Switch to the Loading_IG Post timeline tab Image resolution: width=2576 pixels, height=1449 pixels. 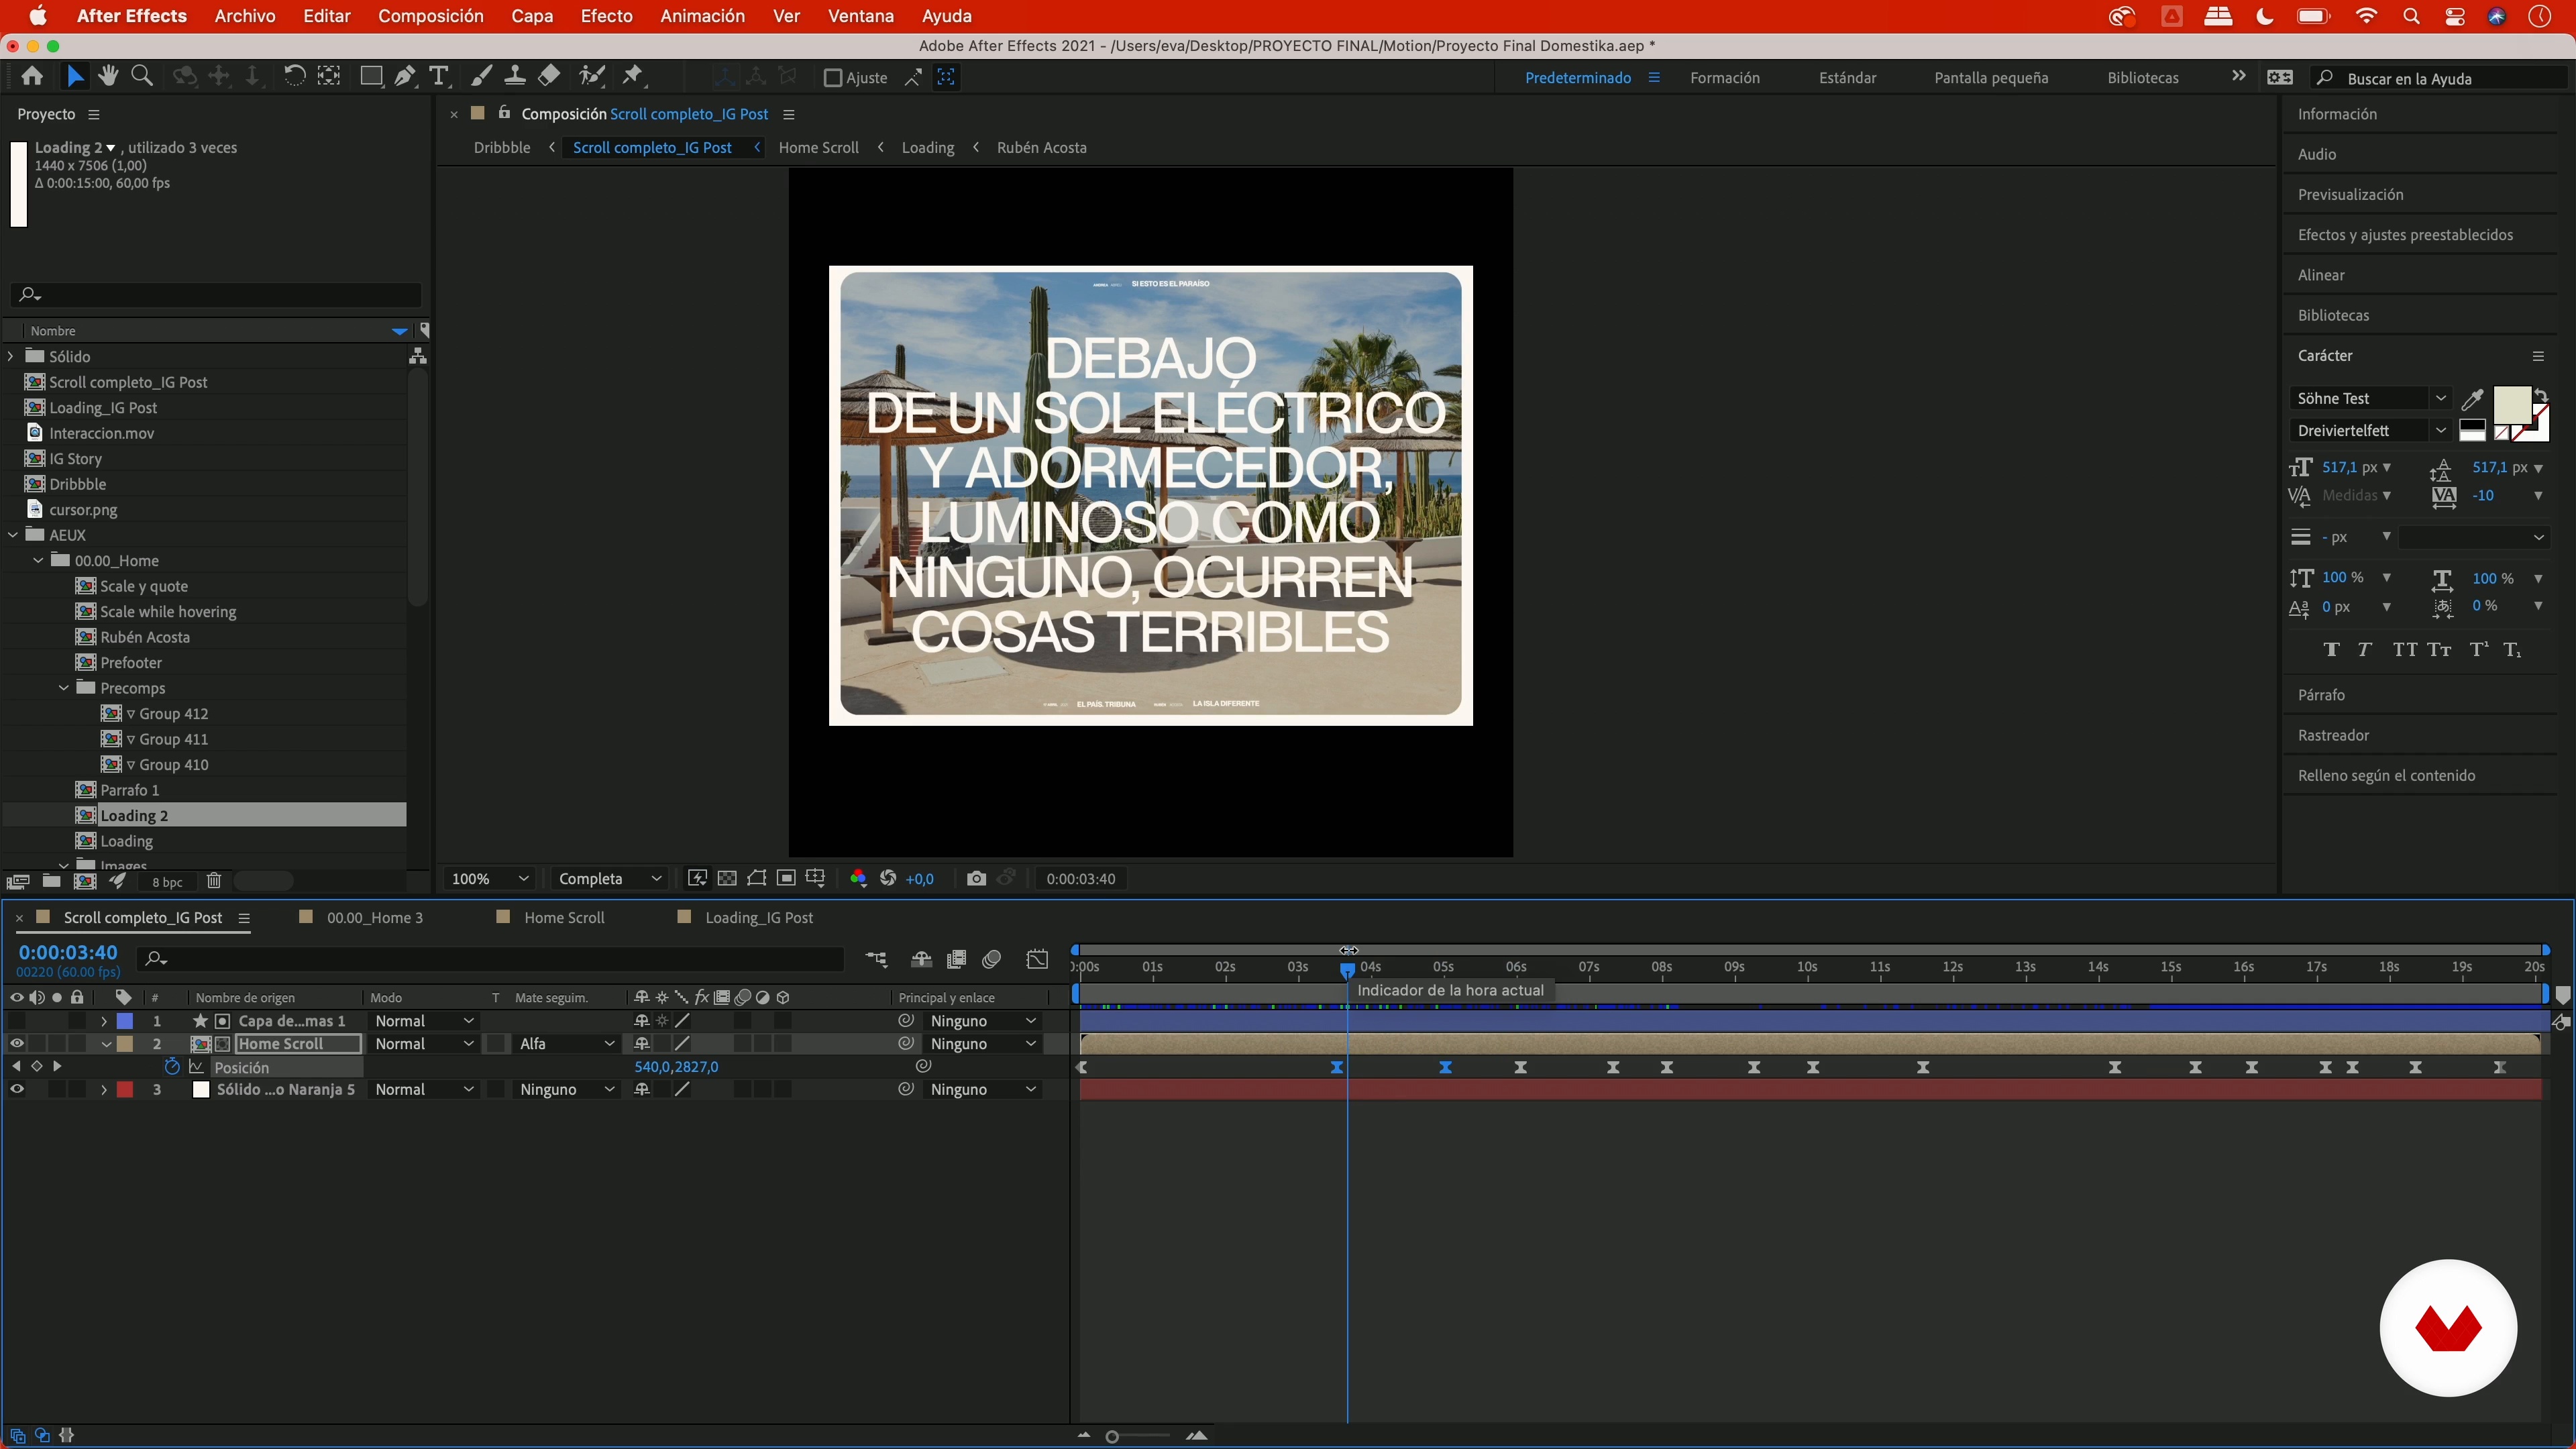[x=759, y=917]
